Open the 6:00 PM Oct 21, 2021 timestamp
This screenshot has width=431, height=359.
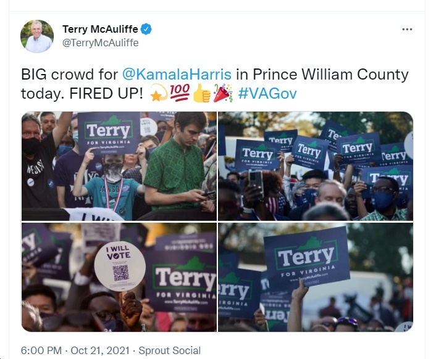[x=75, y=350]
